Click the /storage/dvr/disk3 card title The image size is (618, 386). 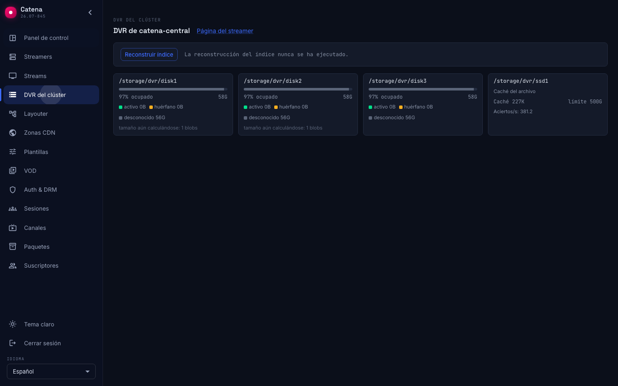click(x=397, y=81)
